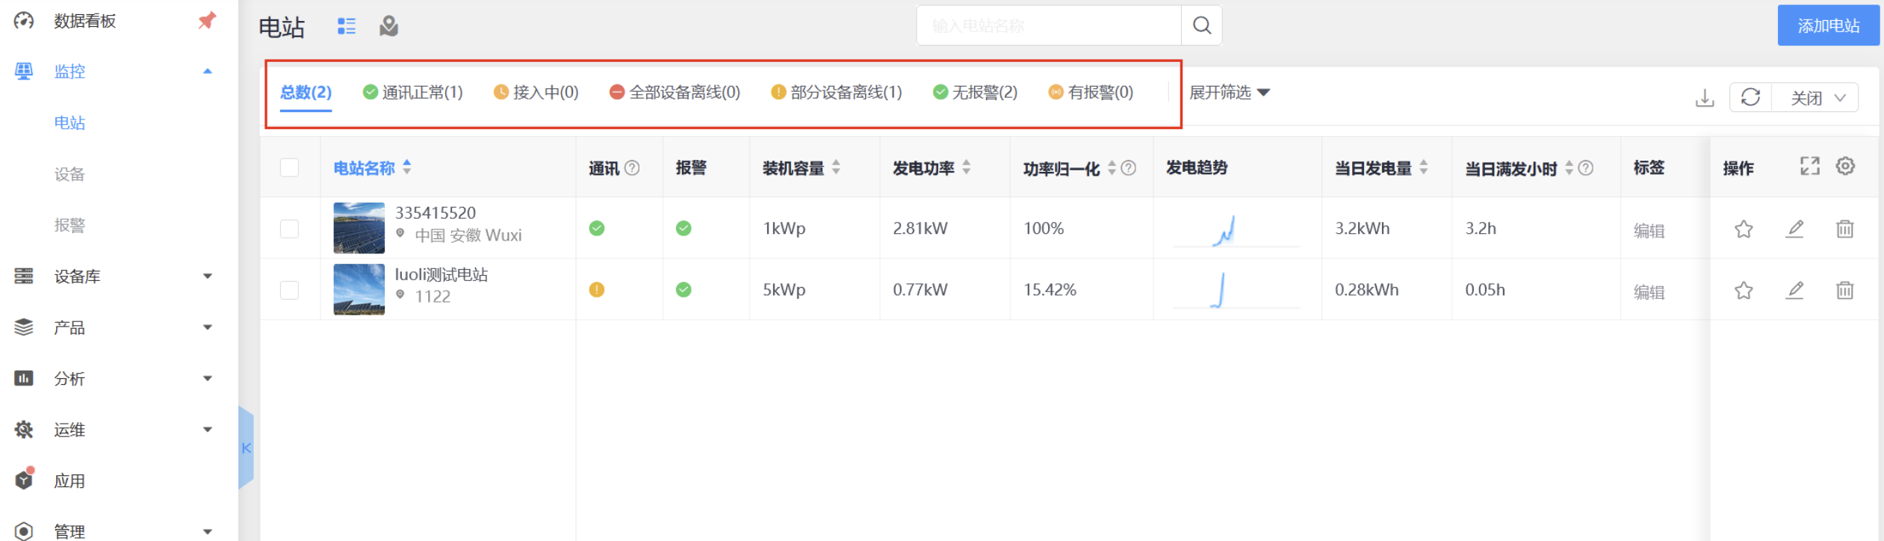The width and height of the screenshot is (1884, 541).
Task: Click help icon next to 功率归一化
Action: [1129, 168]
